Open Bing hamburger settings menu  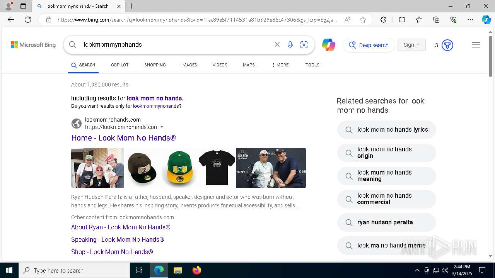[x=476, y=45]
